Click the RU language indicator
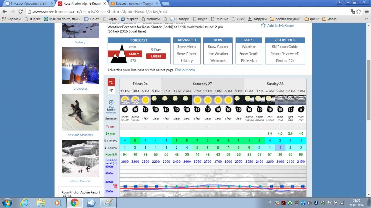The width and height of the screenshot is (371, 208). (269, 202)
